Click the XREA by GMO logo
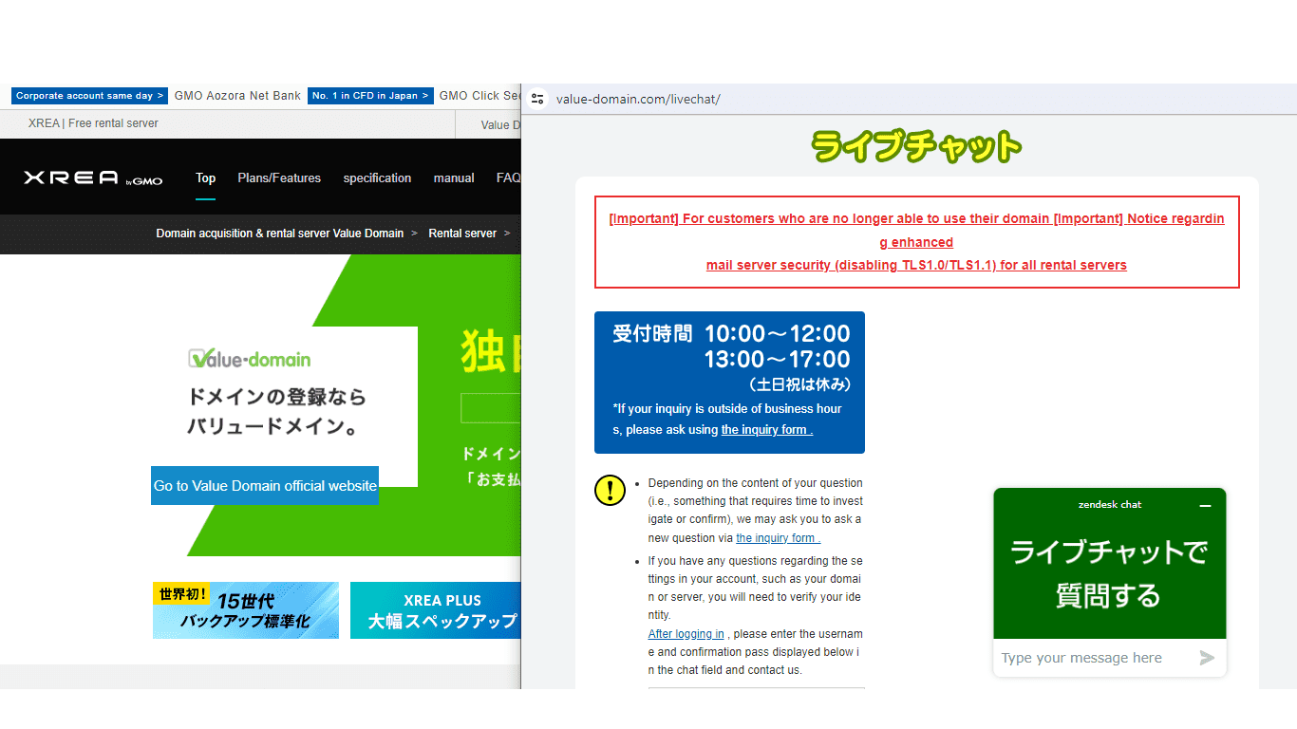 point(93,178)
